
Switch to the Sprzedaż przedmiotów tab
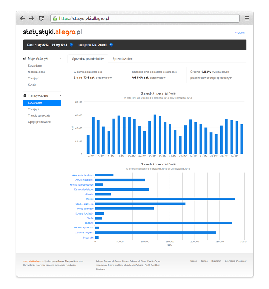88,59
